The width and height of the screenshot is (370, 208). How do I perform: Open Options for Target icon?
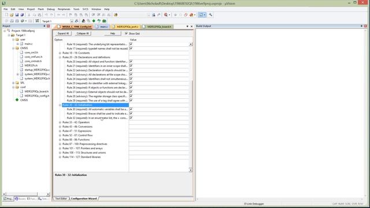point(76,21)
